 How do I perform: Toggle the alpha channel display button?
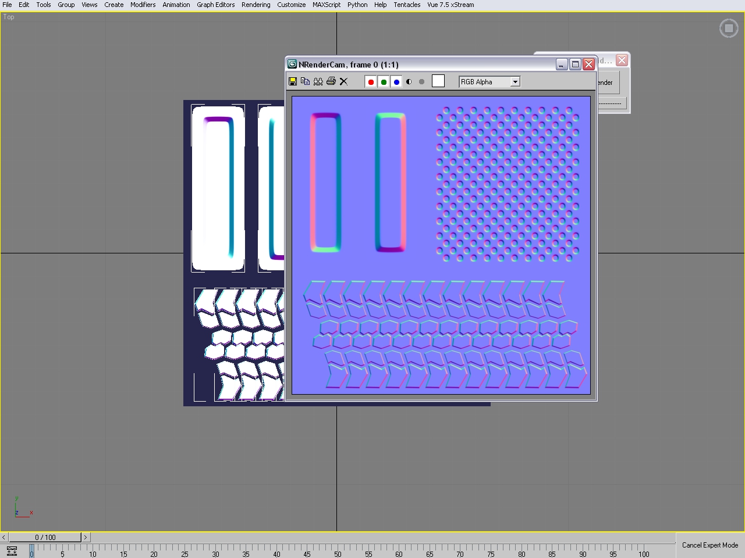pyautogui.click(x=409, y=82)
